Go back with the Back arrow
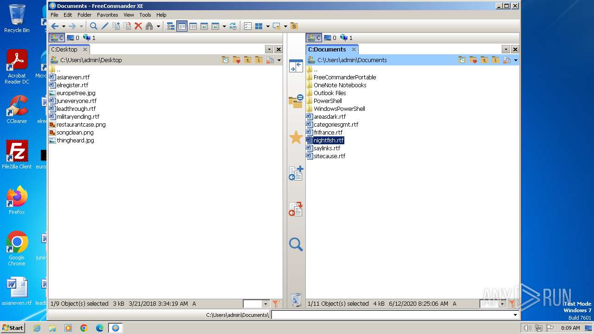Viewport: 594px width, 334px height. (55, 26)
